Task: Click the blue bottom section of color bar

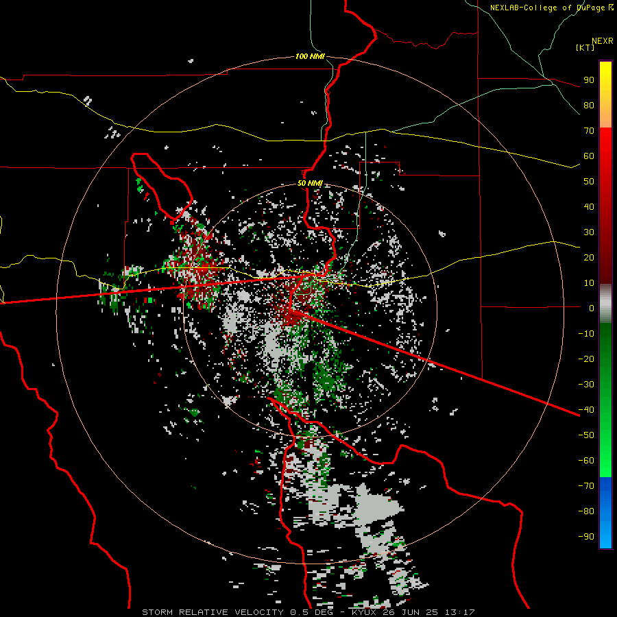Action: click(605, 512)
